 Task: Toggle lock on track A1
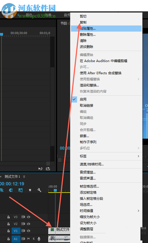pyautogui.click(x=9, y=239)
